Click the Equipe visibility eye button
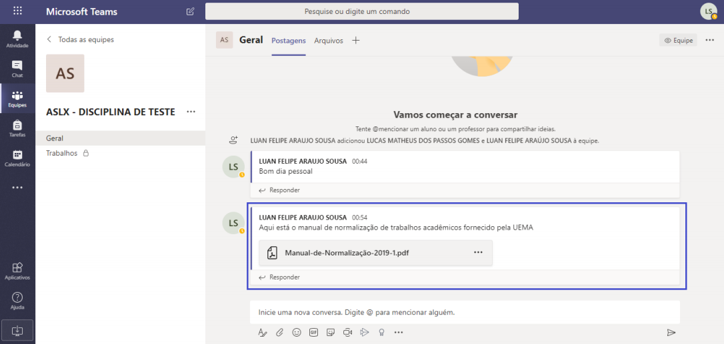 678,40
